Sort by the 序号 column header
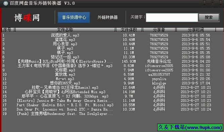This screenshot has width=224, height=132. pos(8,30)
